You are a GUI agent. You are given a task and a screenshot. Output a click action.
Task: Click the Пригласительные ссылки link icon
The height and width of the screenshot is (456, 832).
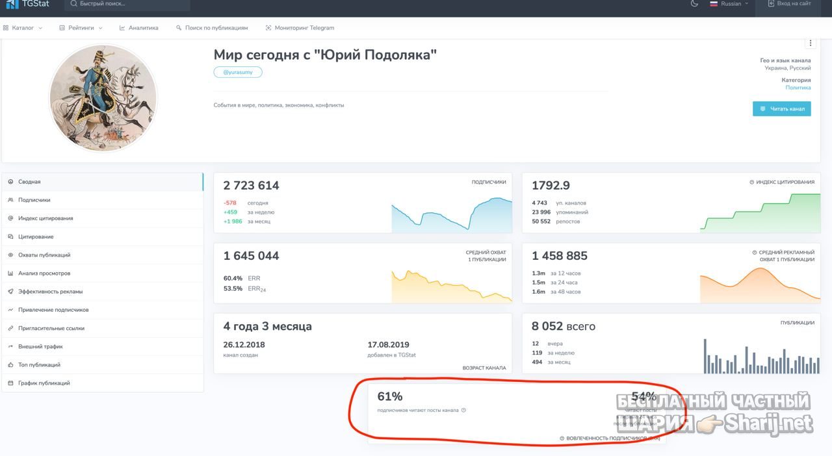tap(10, 328)
